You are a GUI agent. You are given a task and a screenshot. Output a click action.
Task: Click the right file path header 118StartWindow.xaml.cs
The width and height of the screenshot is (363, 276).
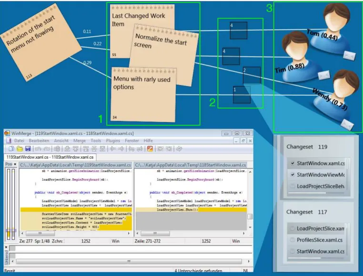(x=191, y=165)
